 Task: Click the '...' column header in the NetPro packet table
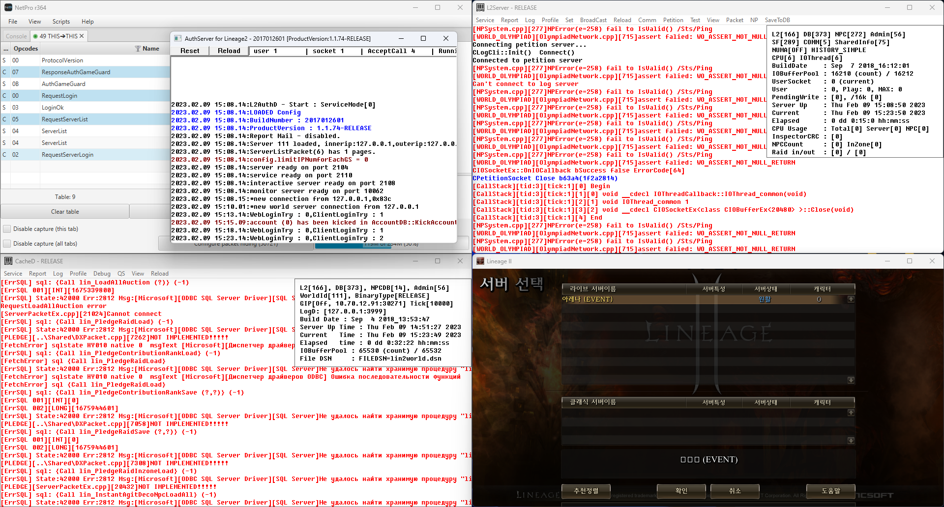click(6, 49)
